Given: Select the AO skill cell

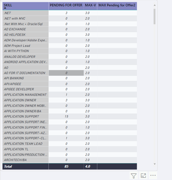Looking at the screenshot, I should tap(26, 68).
